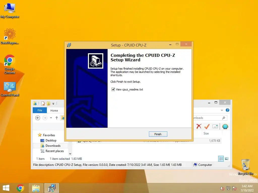The height and width of the screenshot is (193, 258).
Task: Select the CPU-Z setup taskbar button
Action: click(x=52, y=188)
